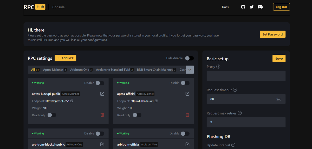Show help for Request max retries
The image size is (312, 149).
tap(240, 113)
